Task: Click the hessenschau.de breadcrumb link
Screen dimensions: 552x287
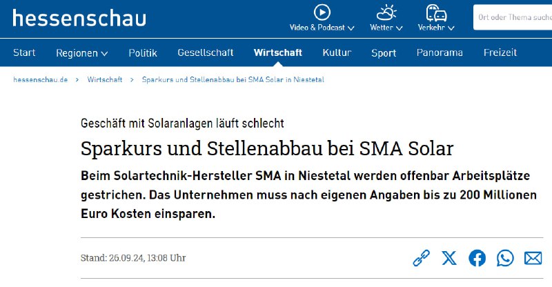Action: 40,79
